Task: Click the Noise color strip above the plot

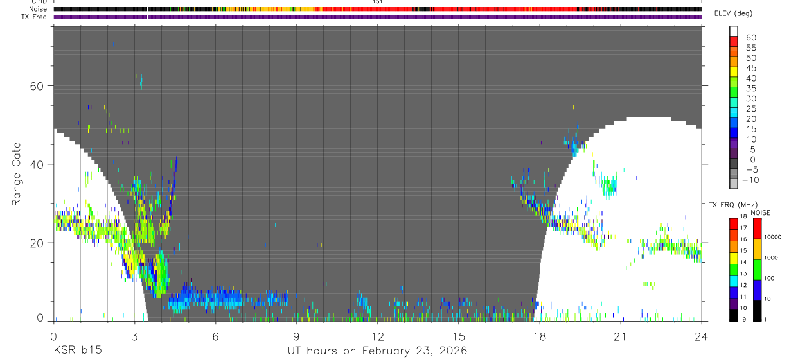Action: pyautogui.click(x=377, y=9)
